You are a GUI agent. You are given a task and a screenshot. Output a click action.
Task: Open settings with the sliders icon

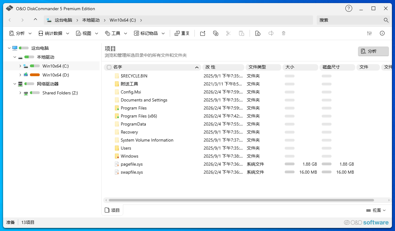369,33
